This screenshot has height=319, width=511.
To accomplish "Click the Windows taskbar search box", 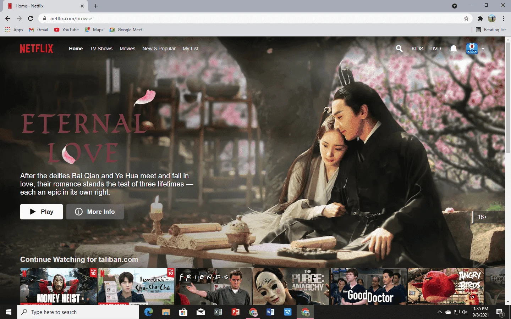I will point(78,312).
